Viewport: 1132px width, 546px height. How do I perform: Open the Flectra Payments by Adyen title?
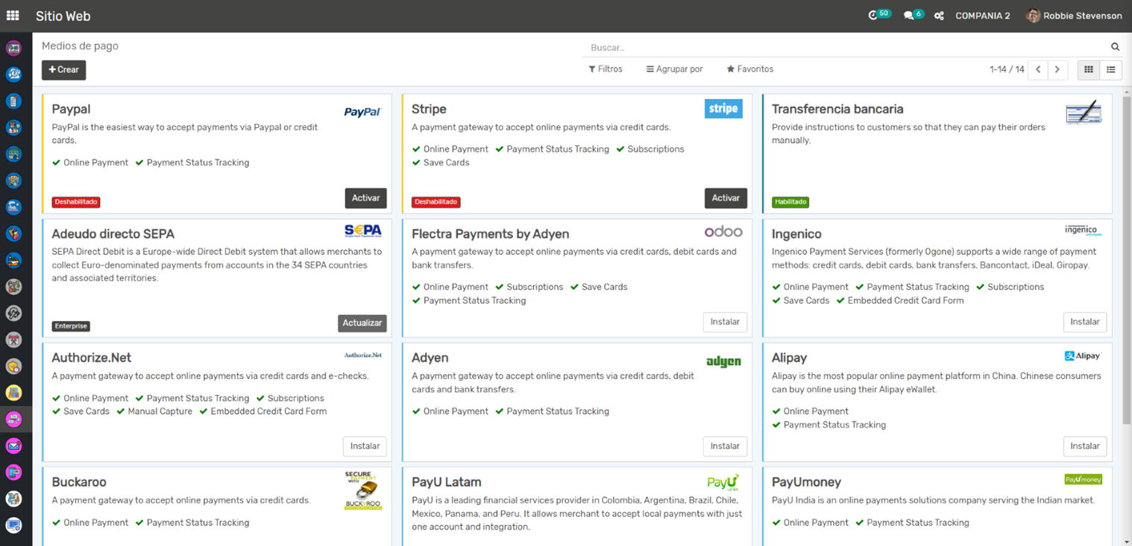(490, 234)
